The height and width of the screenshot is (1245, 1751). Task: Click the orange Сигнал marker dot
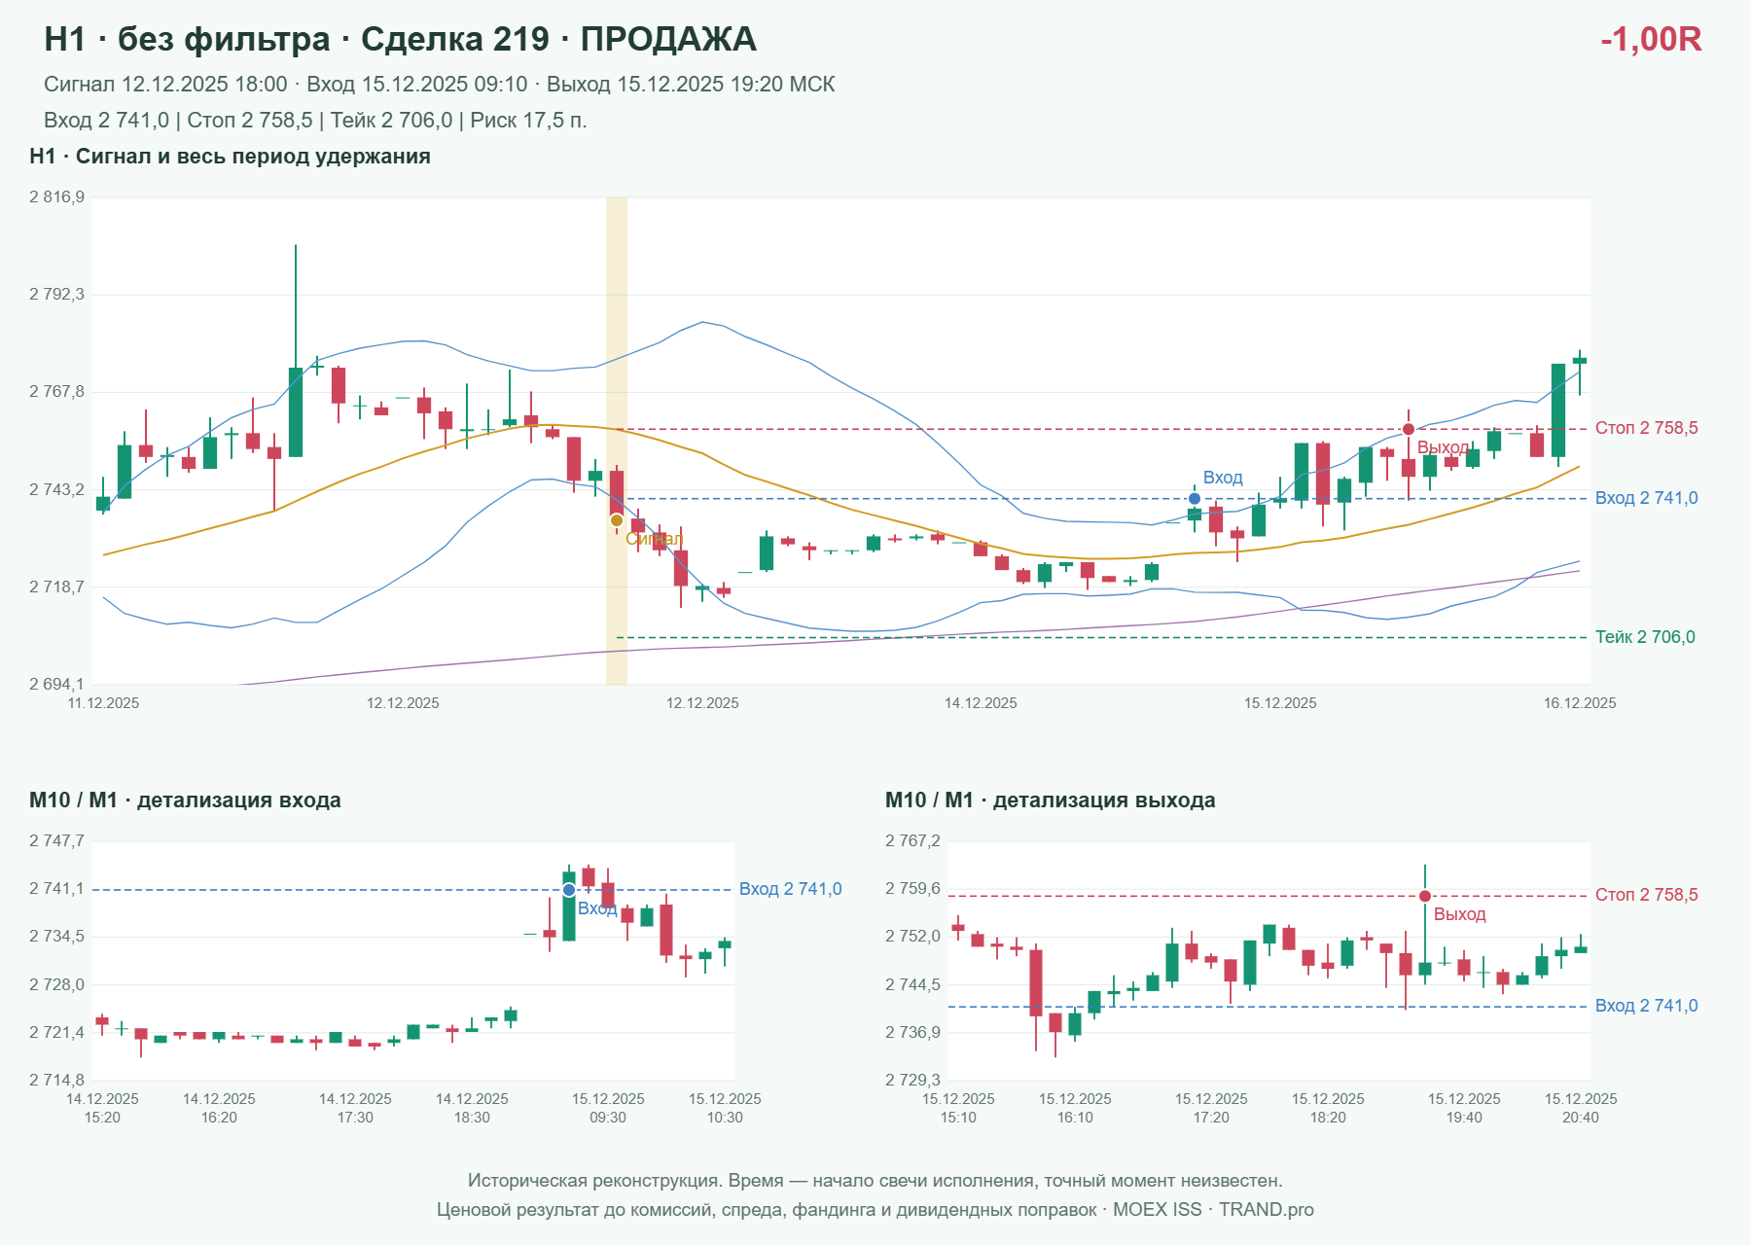coord(617,520)
